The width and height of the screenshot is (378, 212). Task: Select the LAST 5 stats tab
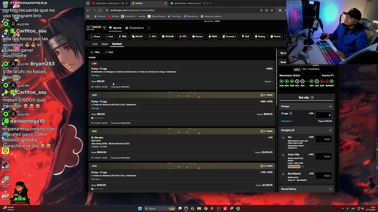pyautogui.click(x=297, y=69)
